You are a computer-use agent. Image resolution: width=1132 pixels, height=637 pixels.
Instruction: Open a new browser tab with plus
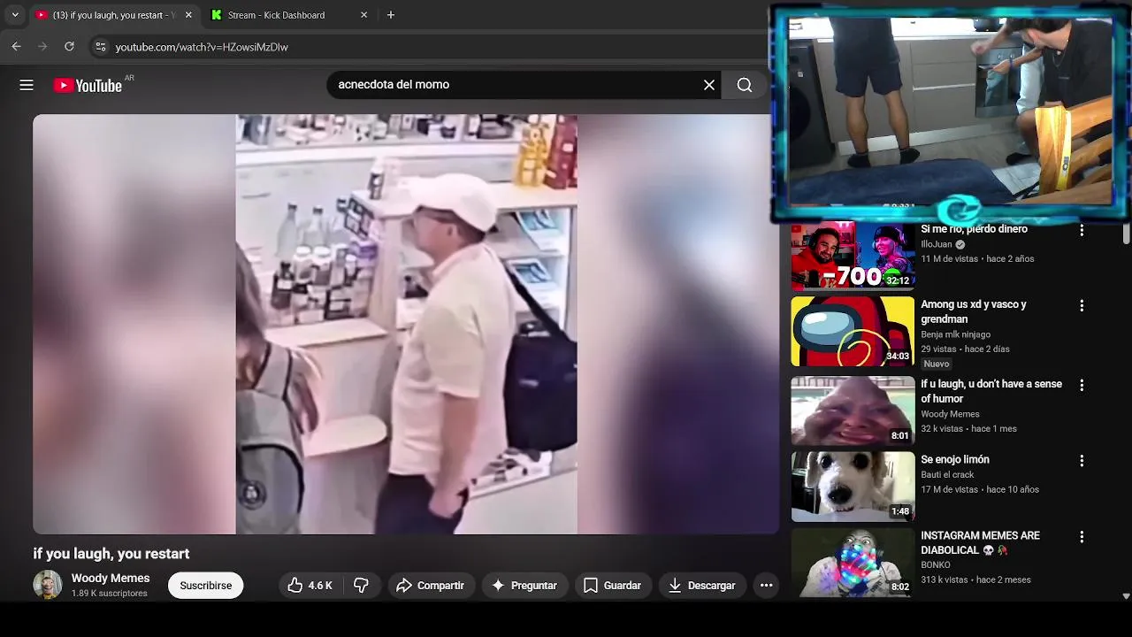[x=391, y=15]
